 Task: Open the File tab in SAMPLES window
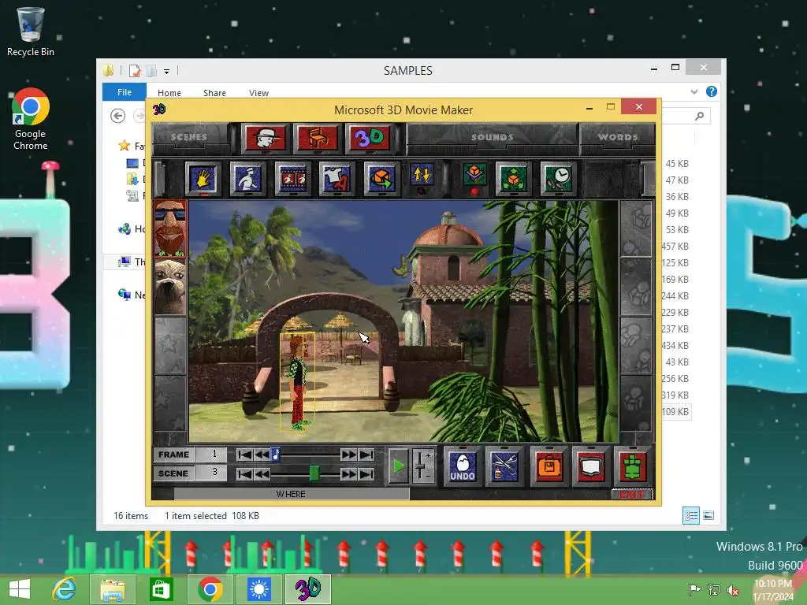tap(125, 92)
